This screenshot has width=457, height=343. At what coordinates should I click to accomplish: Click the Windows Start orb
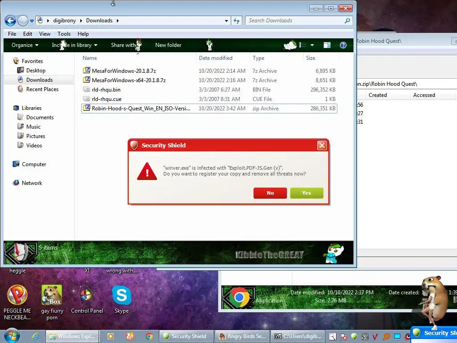coord(12,336)
